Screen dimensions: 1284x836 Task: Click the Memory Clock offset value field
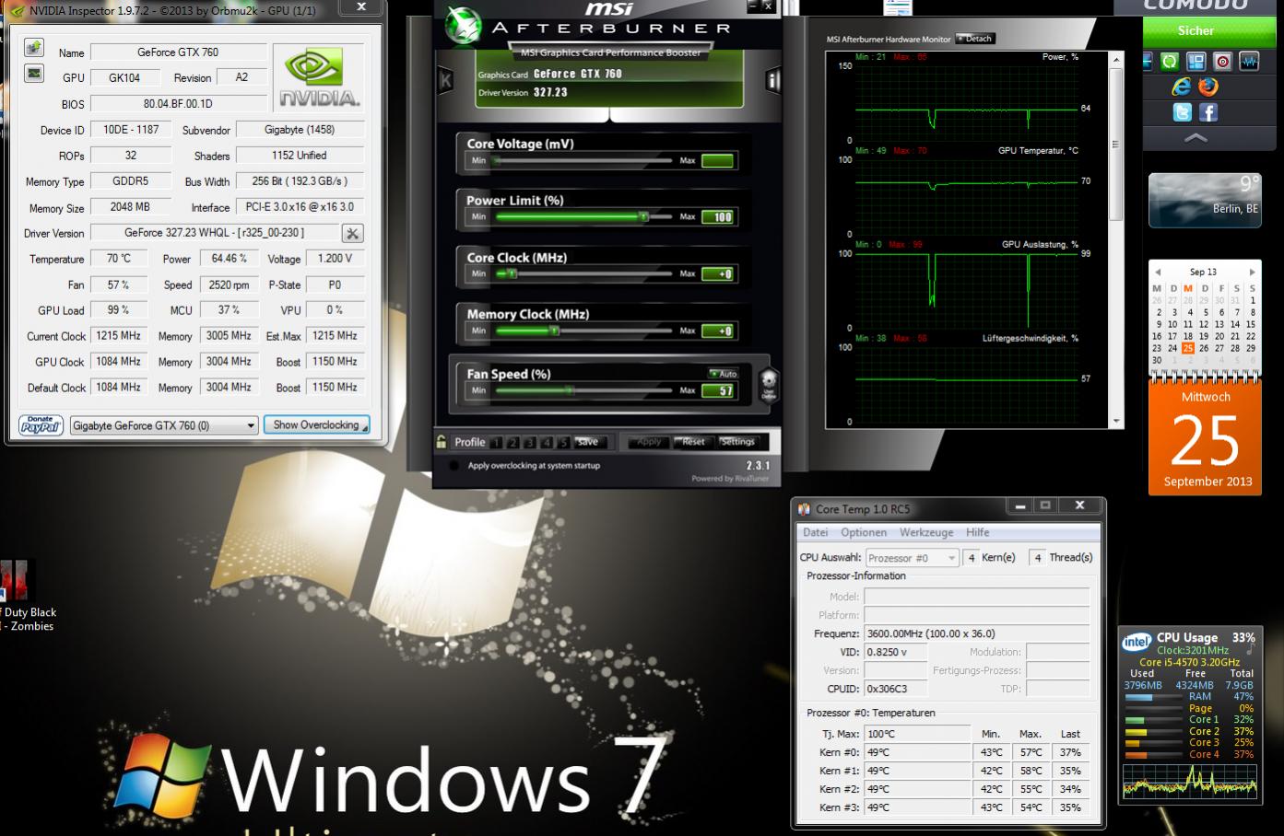(x=718, y=331)
